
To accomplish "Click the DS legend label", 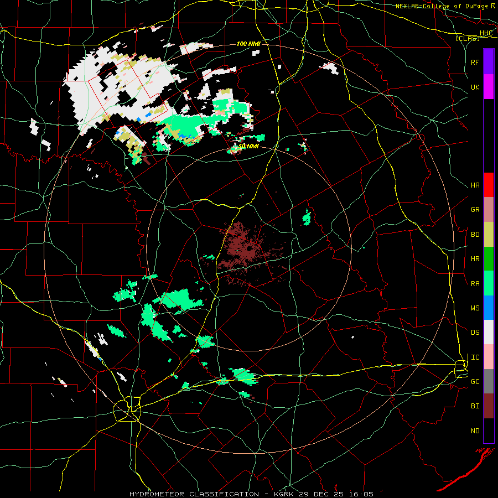I will tap(475, 333).
